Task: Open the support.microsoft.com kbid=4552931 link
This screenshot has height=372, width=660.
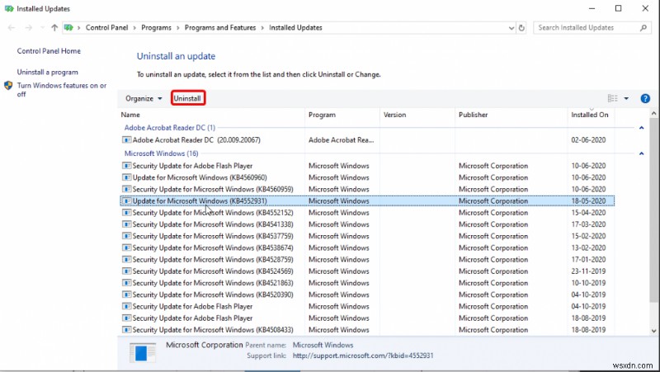Action: 363,356
